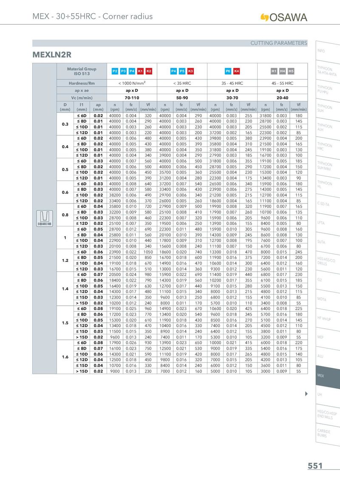
Task: Open the TYPHOON SUH MINI side tab
Action: pyautogui.click(x=327, y=166)
